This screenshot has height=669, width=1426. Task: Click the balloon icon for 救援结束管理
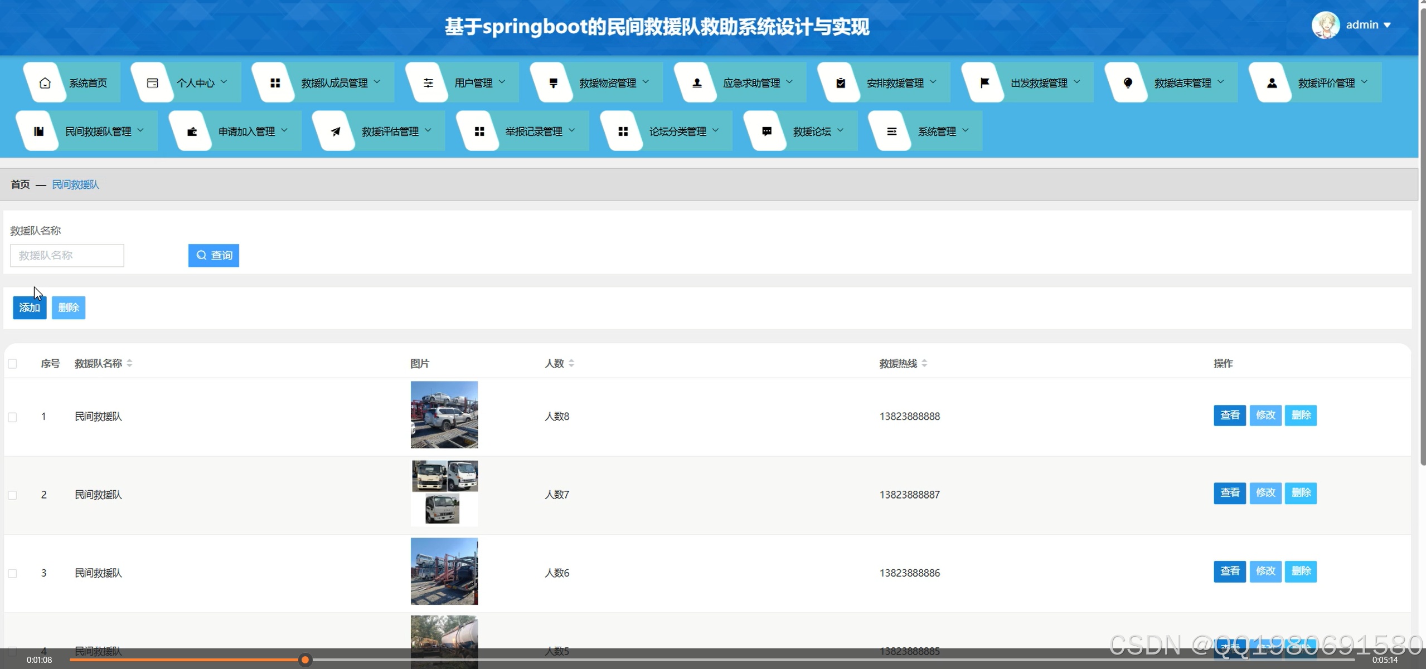[1128, 83]
